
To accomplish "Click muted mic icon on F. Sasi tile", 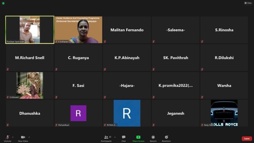I will [x=56, y=97].
